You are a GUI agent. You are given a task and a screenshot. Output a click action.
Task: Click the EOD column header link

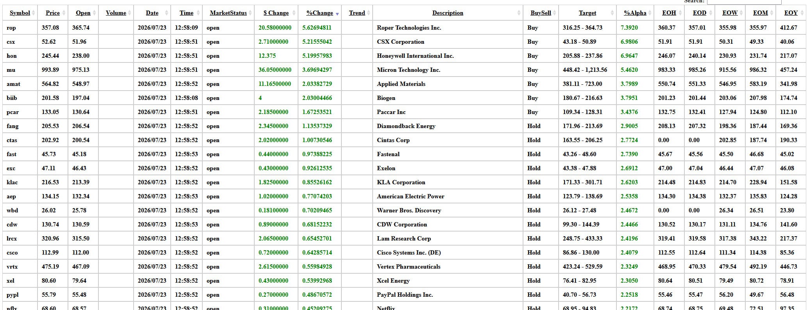click(700, 13)
